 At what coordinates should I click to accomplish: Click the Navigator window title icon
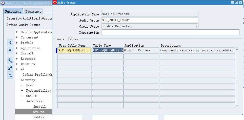coord(3,3)
